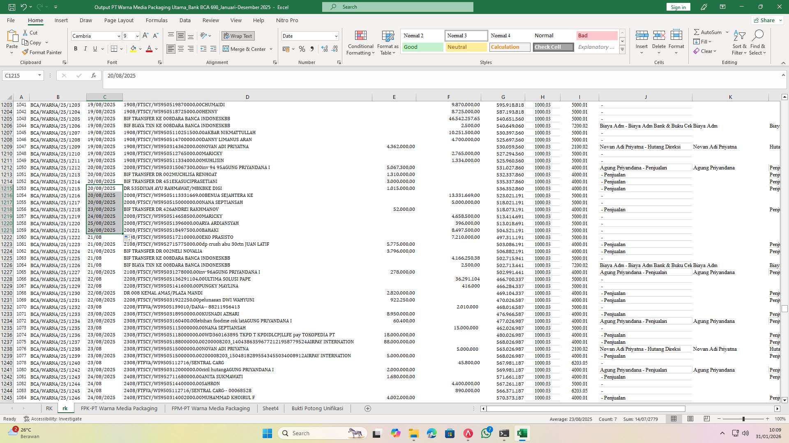Open Conditional Formatting options

[x=360, y=43]
